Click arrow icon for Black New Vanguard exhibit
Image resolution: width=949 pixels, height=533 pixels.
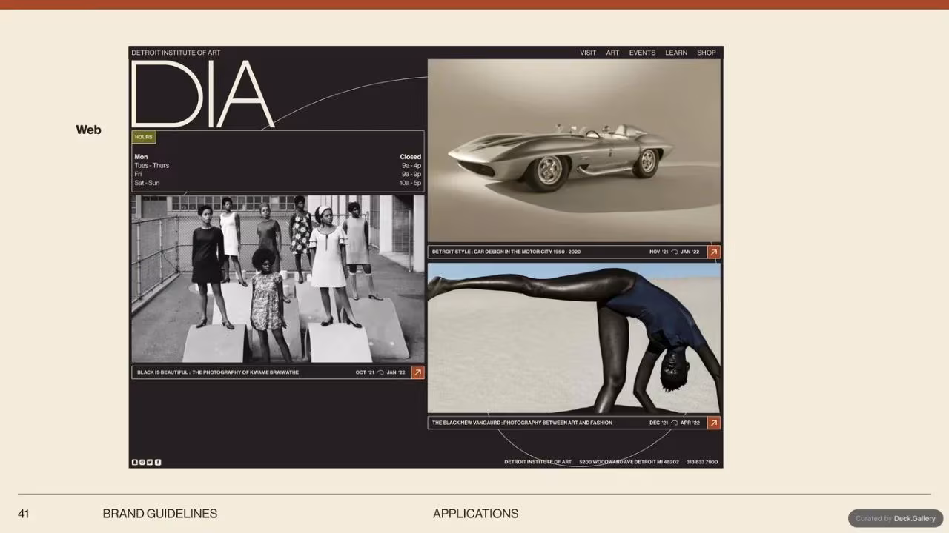click(713, 423)
